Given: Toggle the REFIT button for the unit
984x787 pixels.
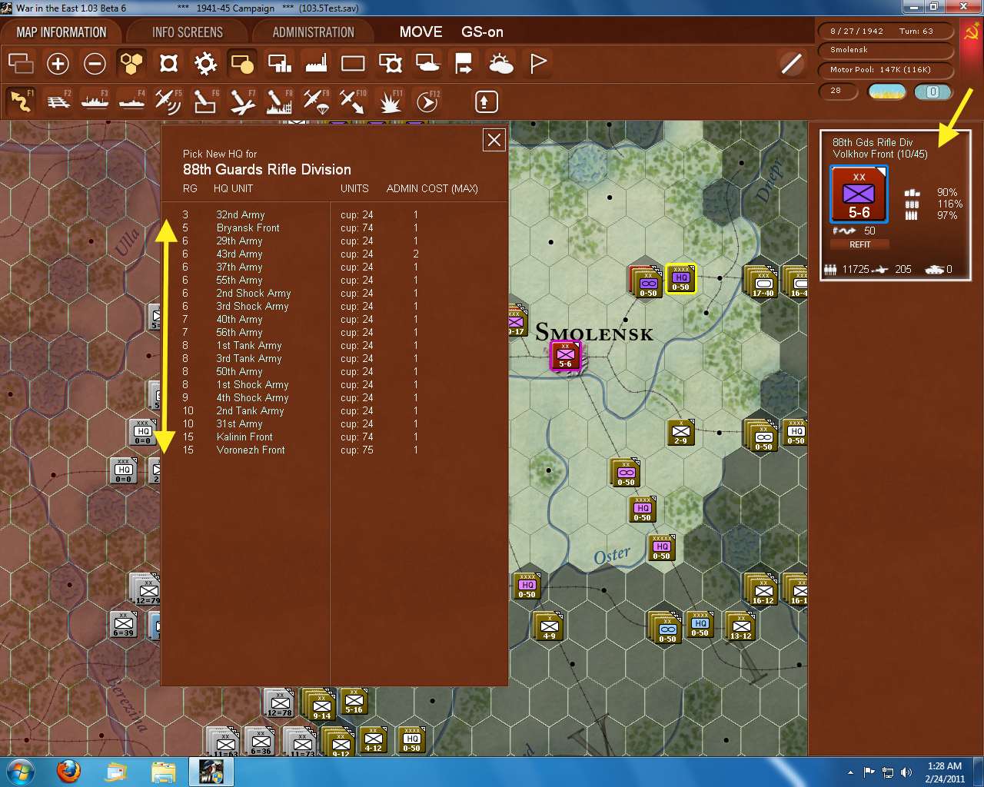Looking at the screenshot, I should [859, 244].
